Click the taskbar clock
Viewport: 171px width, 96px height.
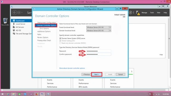[x=165, y=94]
